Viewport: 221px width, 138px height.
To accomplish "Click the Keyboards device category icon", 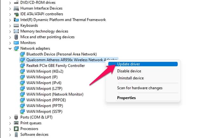I will [x=16, y=25].
